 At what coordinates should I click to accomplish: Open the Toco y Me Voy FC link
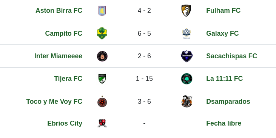pos(54,102)
